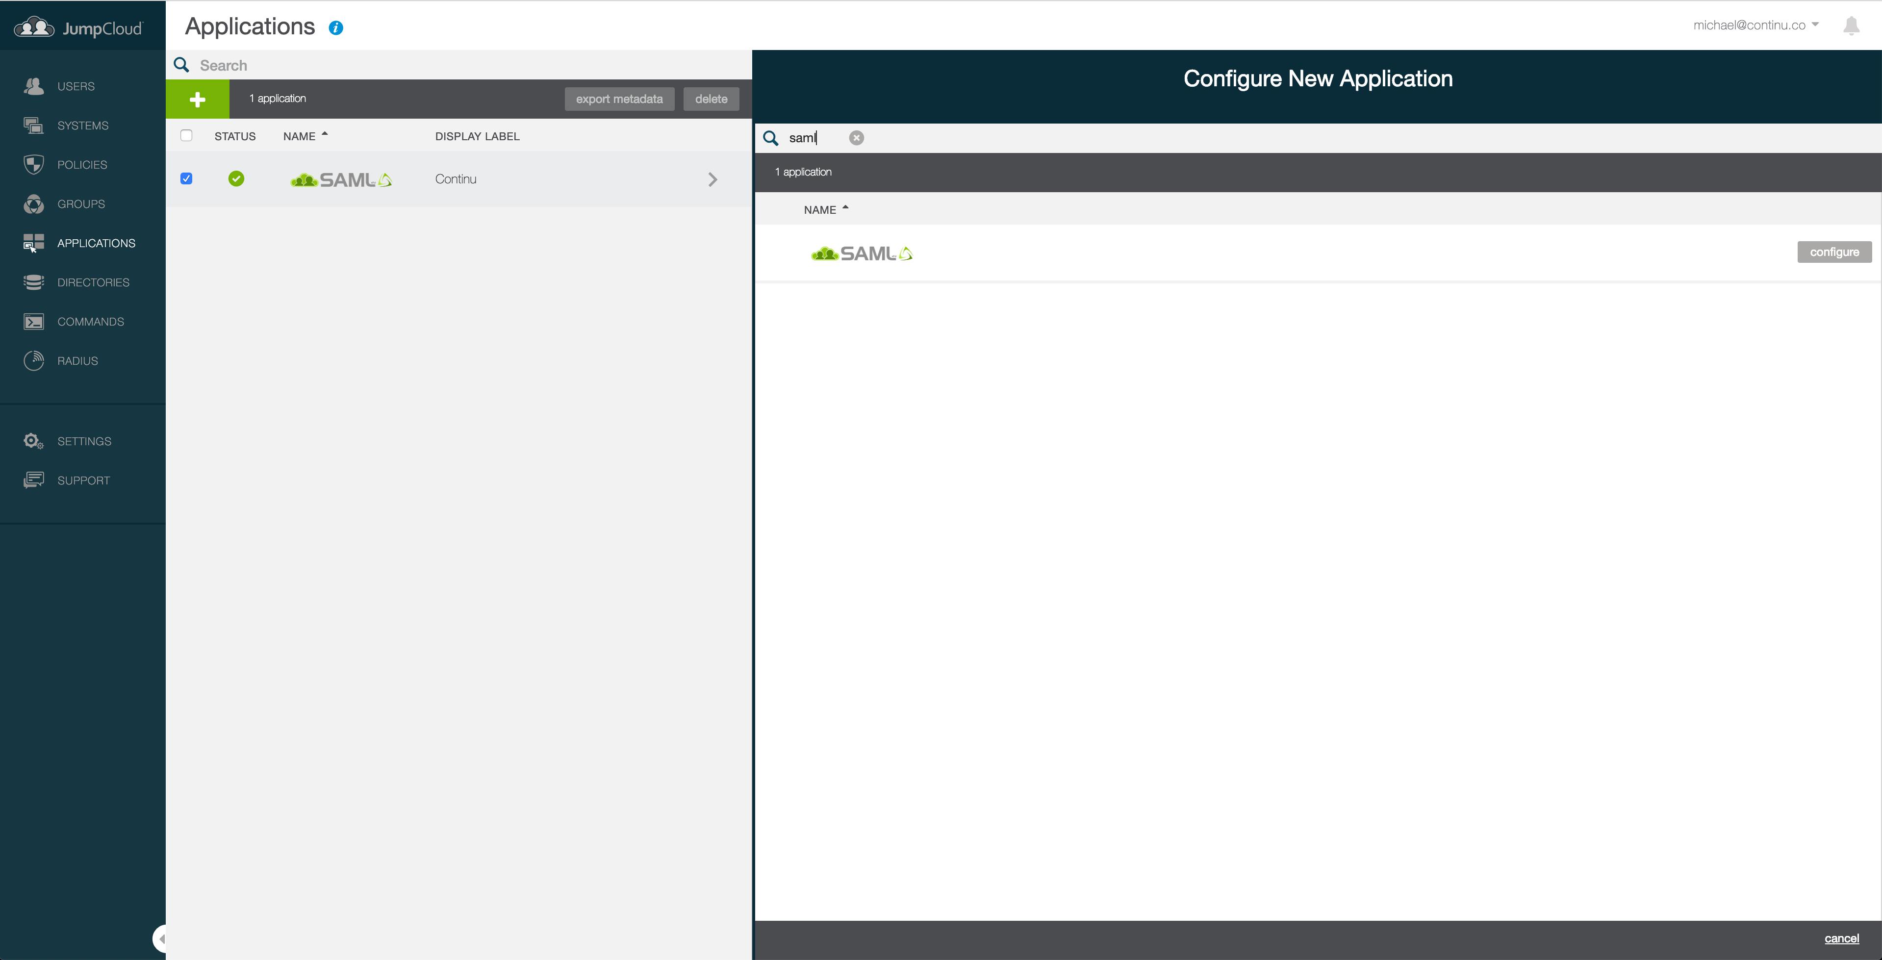Click the DISPLAY LABEL column header
The image size is (1882, 960).
478,136
